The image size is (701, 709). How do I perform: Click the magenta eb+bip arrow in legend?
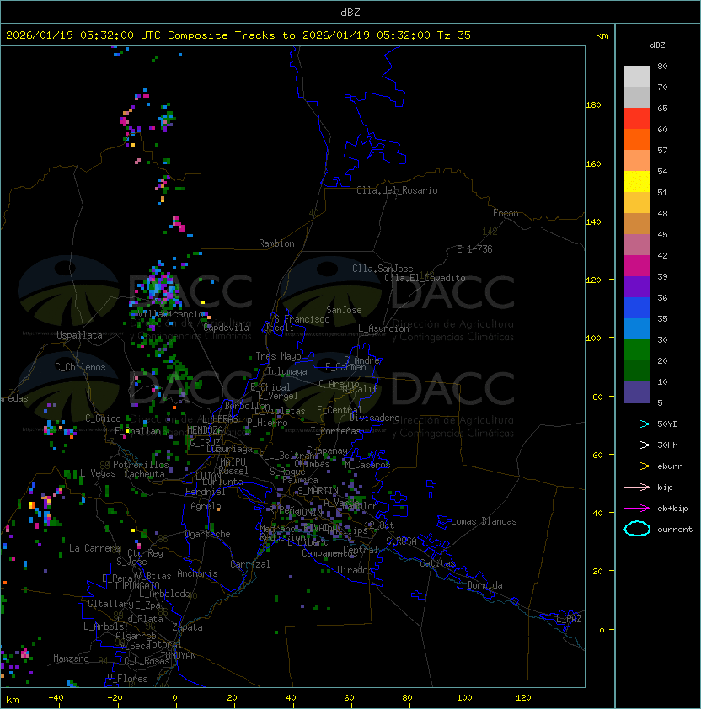click(637, 509)
